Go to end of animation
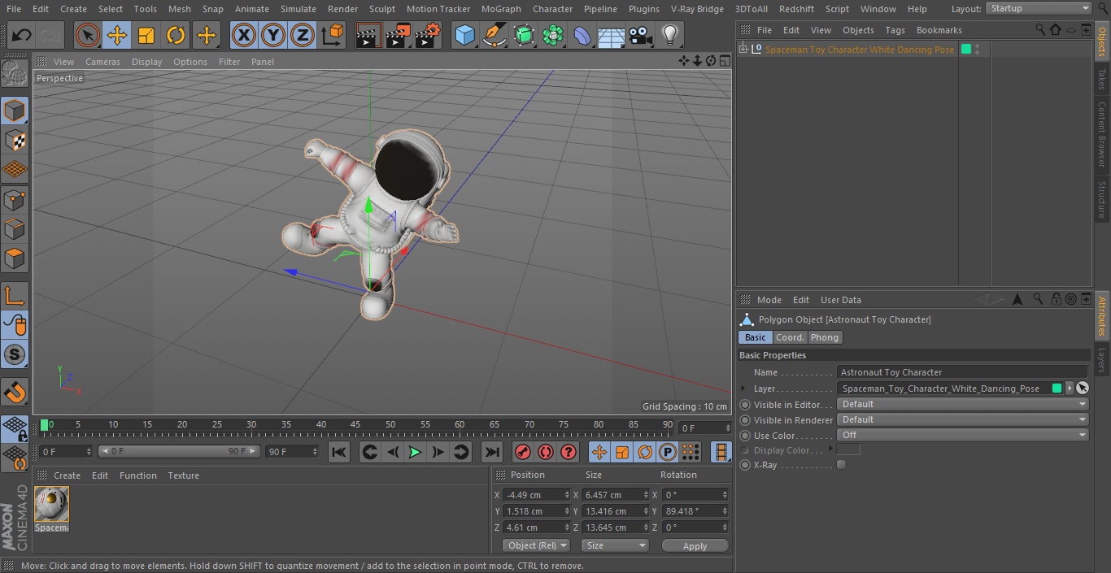The height and width of the screenshot is (573, 1111). tap(491, 452)
